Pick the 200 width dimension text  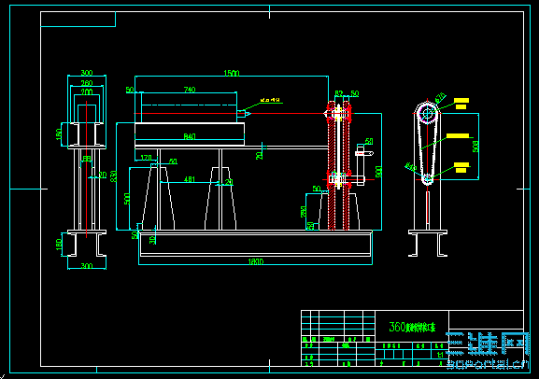(x=87, y=91)
